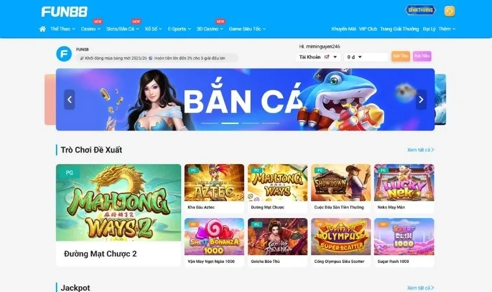Open the Slots/Bắn Cá menu

tap(123, 29)
